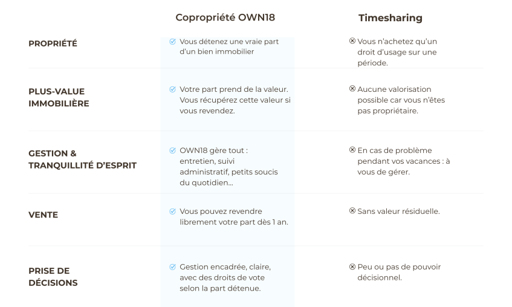Click the cross icon beside 'Peu ou pas de pouvoir'
The width and height of the screenshot is (512, 307).
[352, 267]
